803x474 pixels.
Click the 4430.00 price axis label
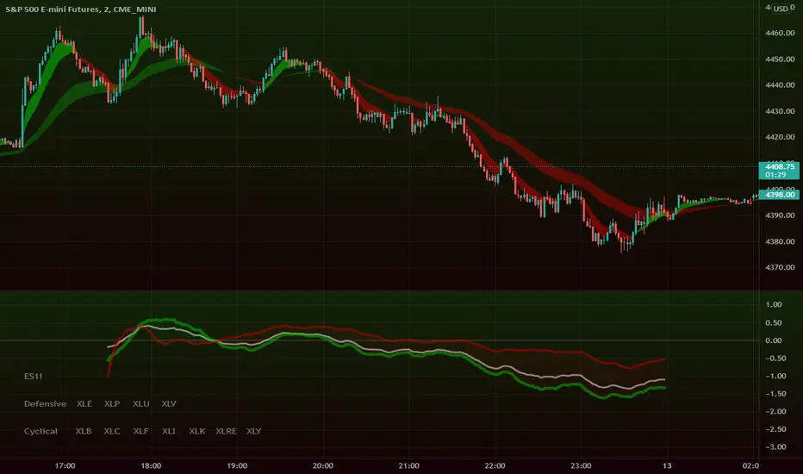(x=780, y=111)
